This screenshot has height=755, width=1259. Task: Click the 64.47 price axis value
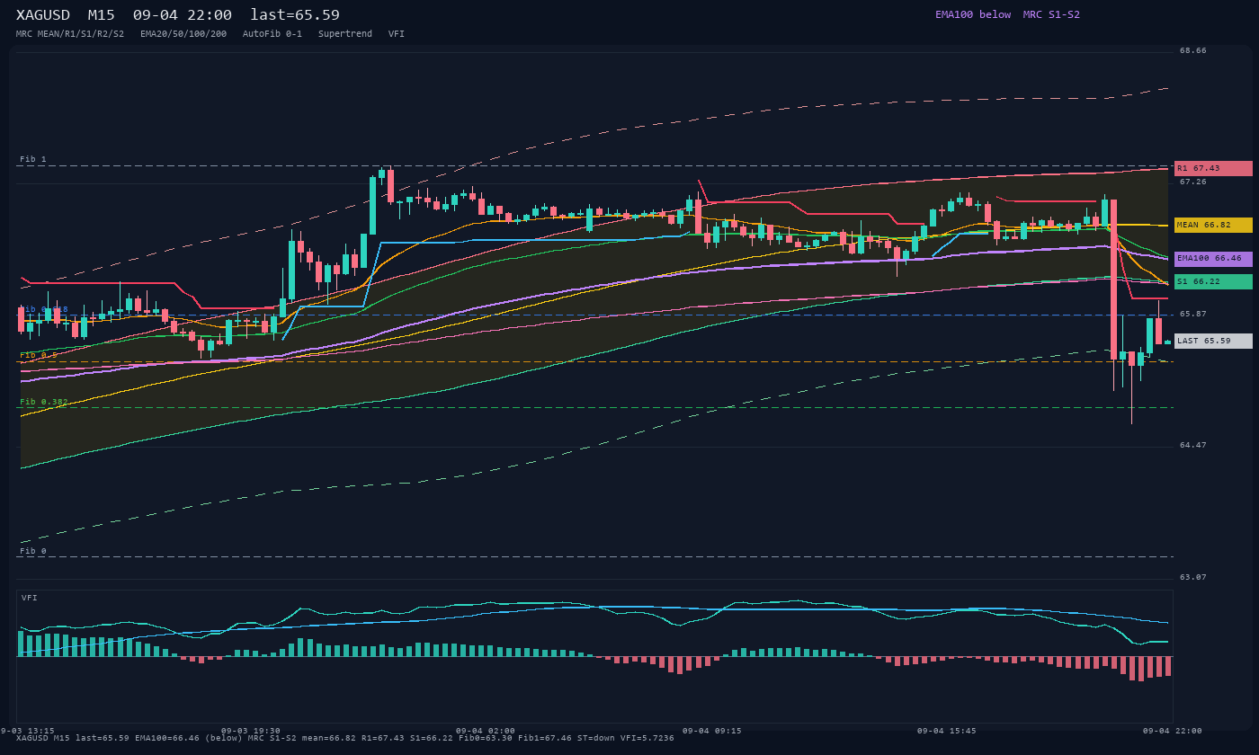(1193, 445)
